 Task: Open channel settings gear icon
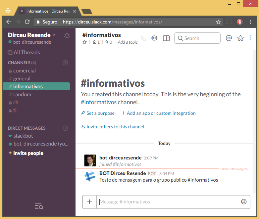pyautogui.click(x=154, y=38)
